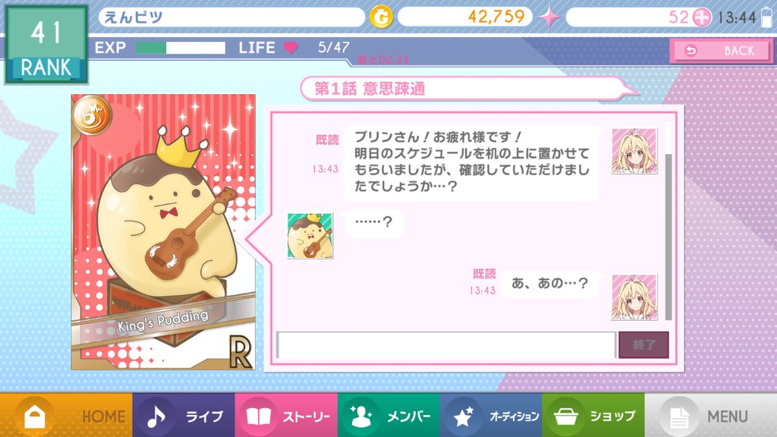The width and height of the screenshot is (777, 437).
Task: Click the chat window scrollbar
Action: coord(668,237)
